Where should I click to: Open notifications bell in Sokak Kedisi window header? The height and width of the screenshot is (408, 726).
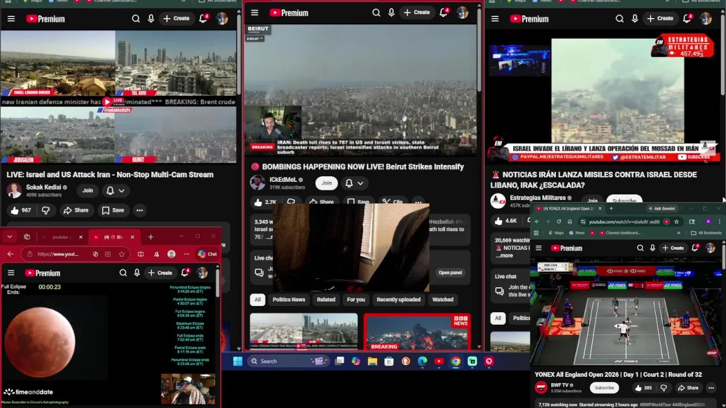[203, 19]
